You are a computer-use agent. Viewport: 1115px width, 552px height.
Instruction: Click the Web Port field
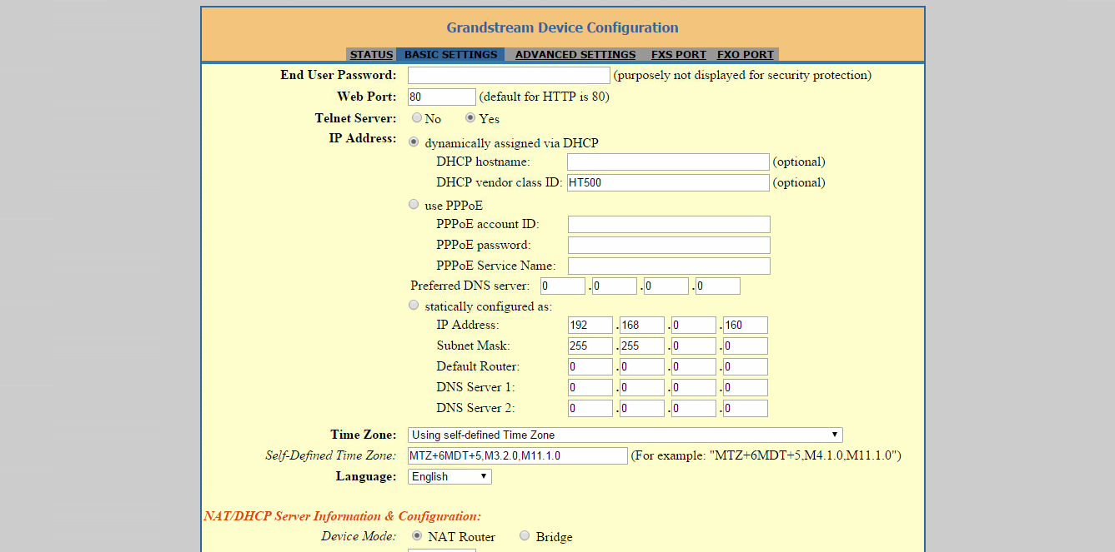click(442, 97)
